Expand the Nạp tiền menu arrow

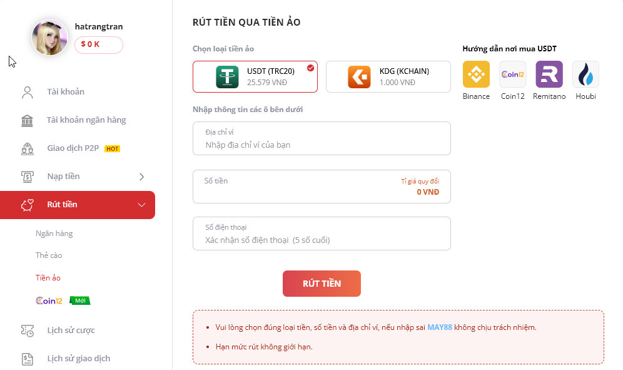141,177
